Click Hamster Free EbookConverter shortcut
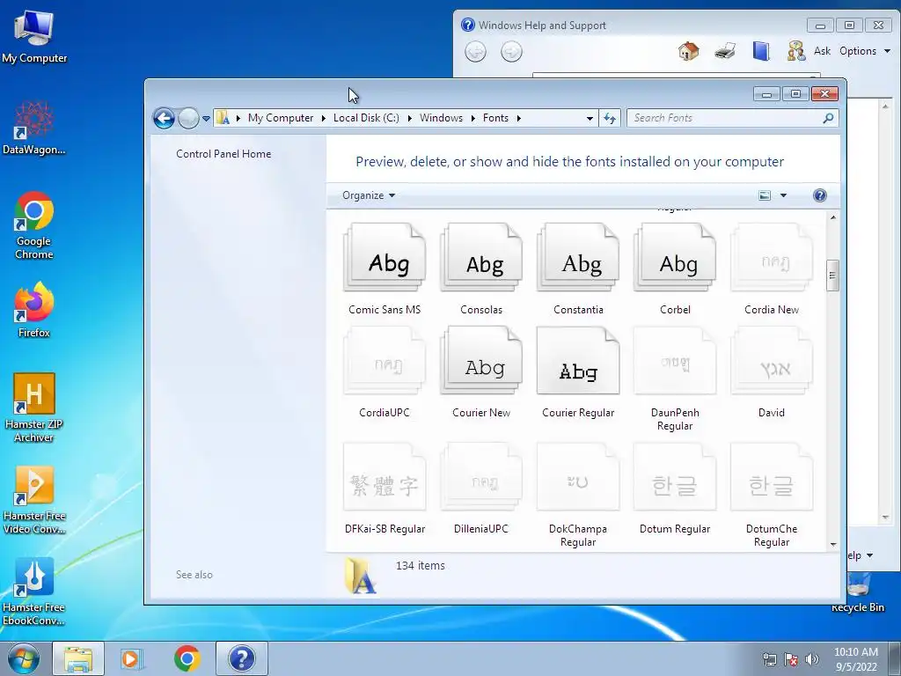Image resolution: width=901 pixels, height=676 pixels. [x=34, y=591]
